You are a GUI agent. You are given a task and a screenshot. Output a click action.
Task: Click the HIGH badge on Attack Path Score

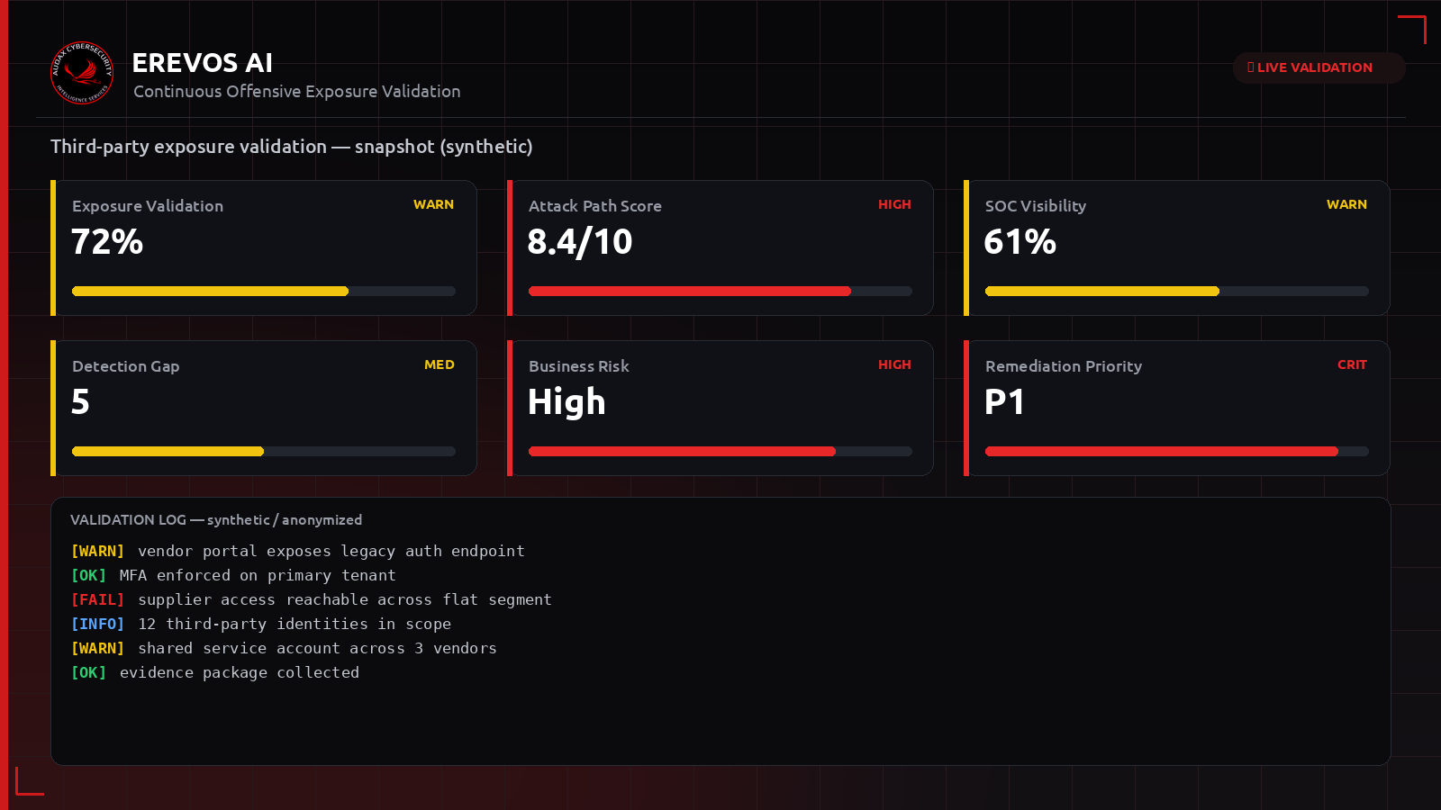pos(894,205)
